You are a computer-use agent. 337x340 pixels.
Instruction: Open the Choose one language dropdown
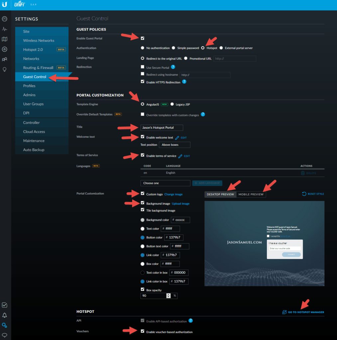coord(165,183)
